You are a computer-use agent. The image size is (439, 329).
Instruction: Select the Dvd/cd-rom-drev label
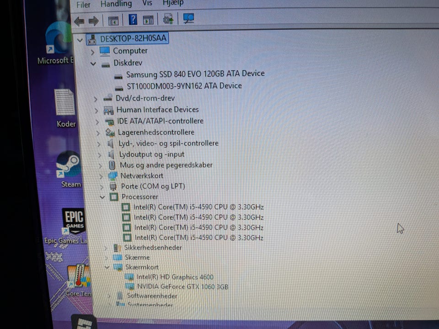145,98
